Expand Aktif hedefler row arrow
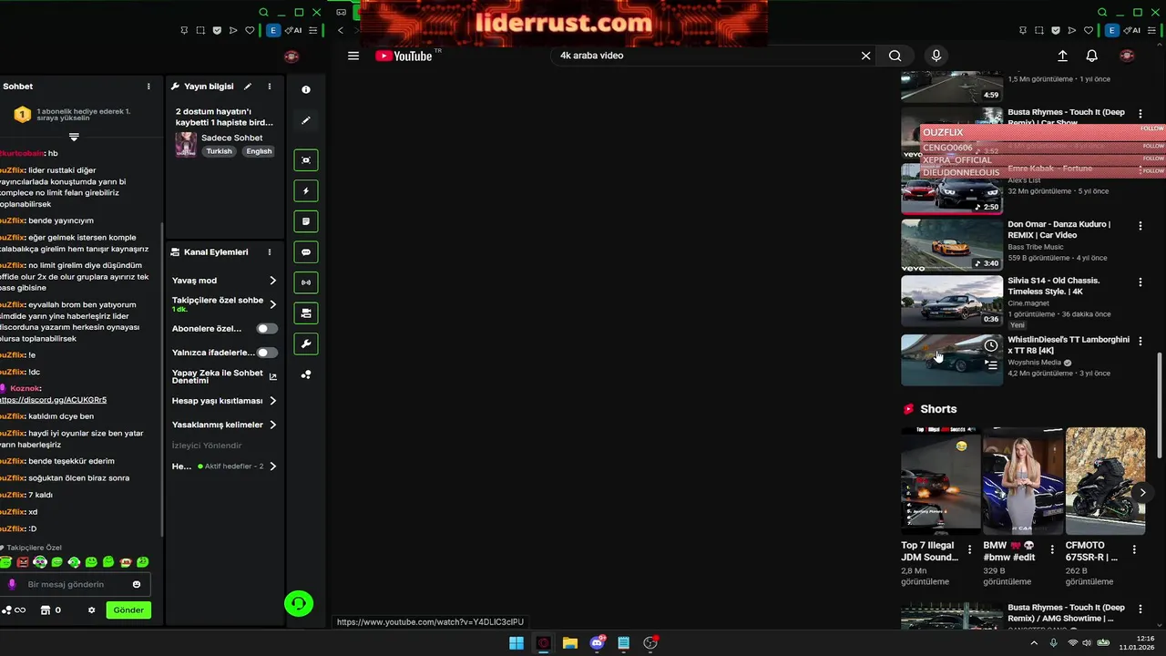Viewport: 1166px width, 656px height. pyautogui.click(x=271, y=466)
